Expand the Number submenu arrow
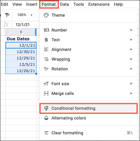The height and width of the screenshot is (141, 140). click(131, 30)
